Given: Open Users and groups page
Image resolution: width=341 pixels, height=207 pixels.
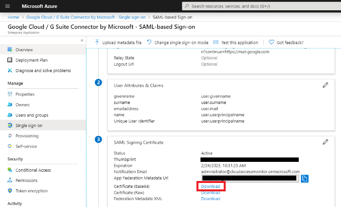Looking at the screenshot, I should (x=33, y=115).
